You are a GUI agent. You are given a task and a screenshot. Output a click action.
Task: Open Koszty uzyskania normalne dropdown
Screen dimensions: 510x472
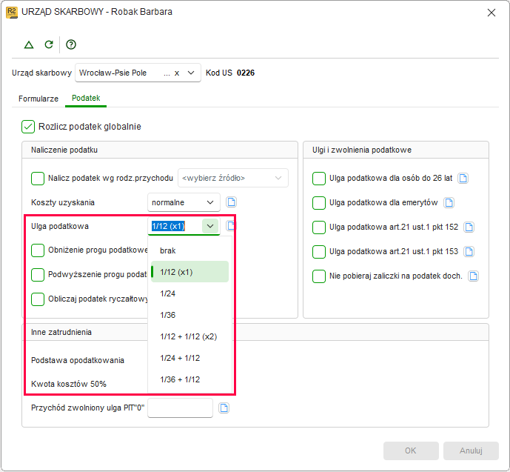[184, 202]
